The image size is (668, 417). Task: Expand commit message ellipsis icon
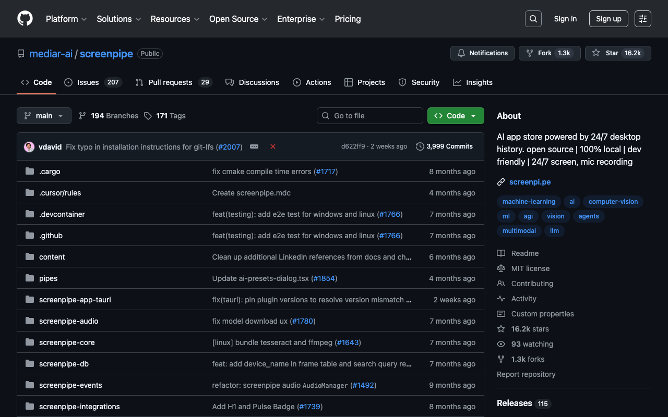(x=254, y=146)
